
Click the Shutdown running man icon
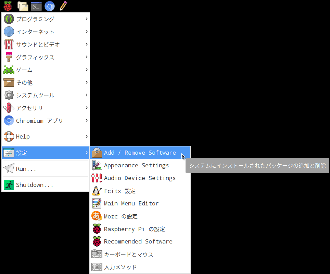tap(9, 184)
